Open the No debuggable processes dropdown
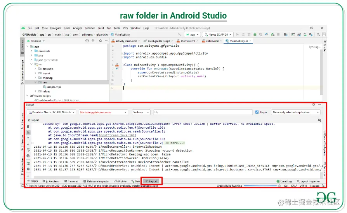Screen dimensions: 347x213 pyautogui.click(x=103, y=112)
